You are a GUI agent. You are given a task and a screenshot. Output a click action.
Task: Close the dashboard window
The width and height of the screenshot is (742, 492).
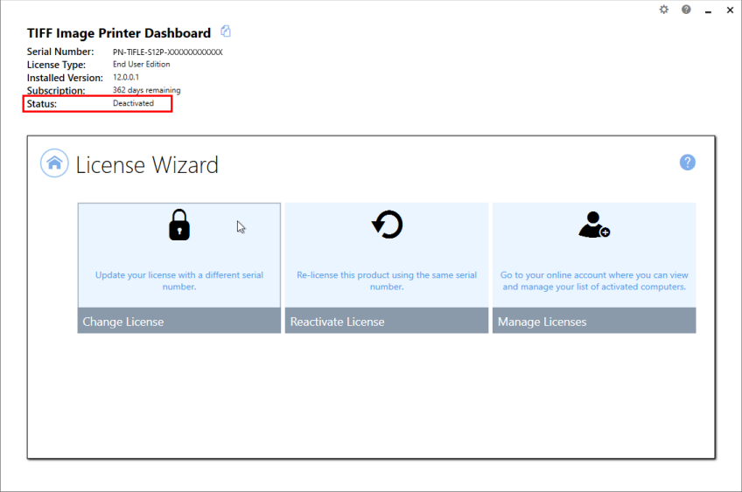coord(730,10)
